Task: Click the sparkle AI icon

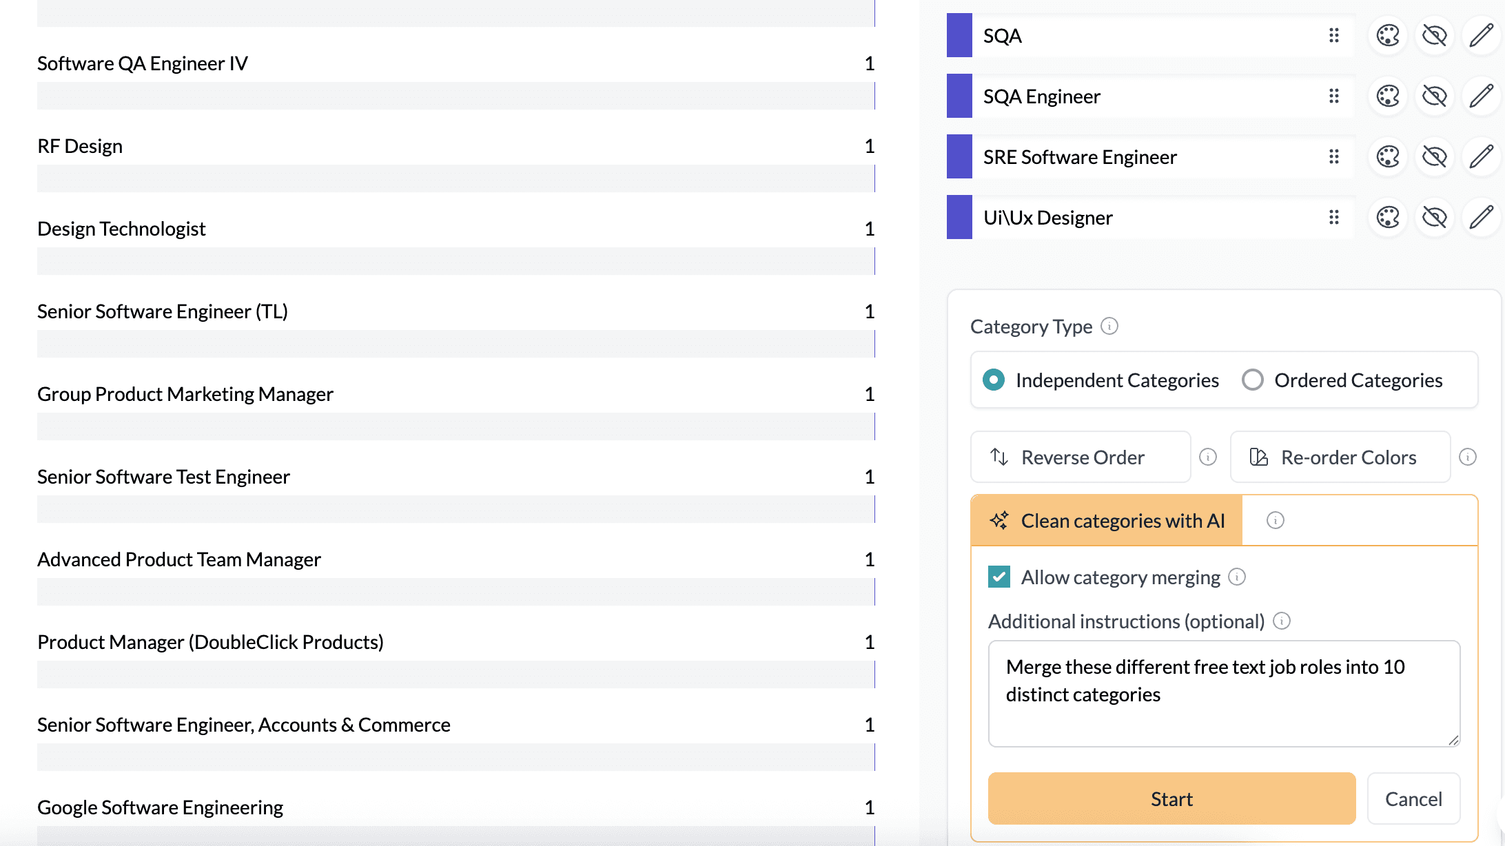Action: pos(1001,521)
